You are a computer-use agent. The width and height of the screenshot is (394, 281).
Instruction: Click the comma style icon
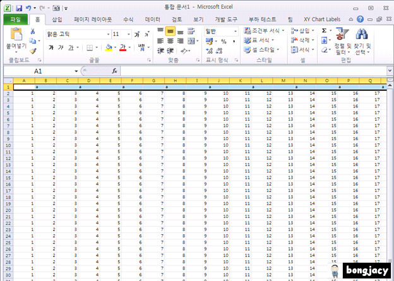(234, 41)
